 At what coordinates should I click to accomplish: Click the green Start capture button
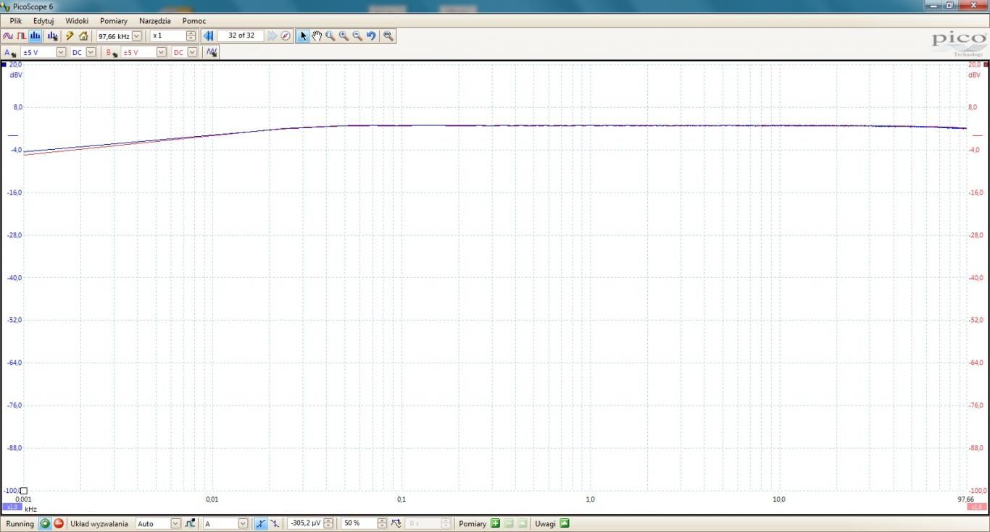point(45,523)
